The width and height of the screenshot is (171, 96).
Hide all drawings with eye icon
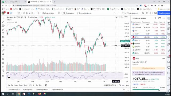pyautogui.click(x=3, y=71)
